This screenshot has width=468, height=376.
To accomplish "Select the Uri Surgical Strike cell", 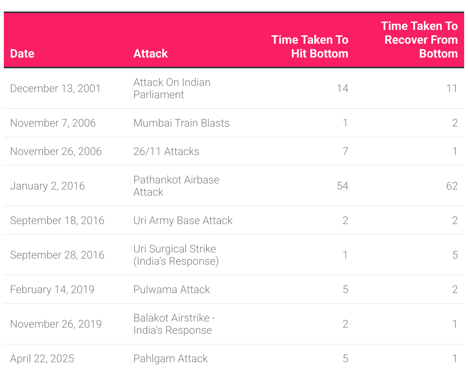I will click(x=176, y=255).
